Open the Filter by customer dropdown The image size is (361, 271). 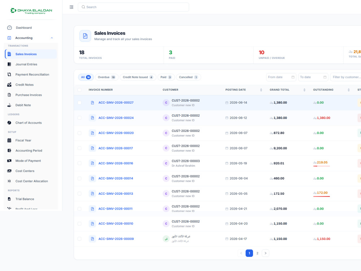pyautogui.click(x=345, y=77)
